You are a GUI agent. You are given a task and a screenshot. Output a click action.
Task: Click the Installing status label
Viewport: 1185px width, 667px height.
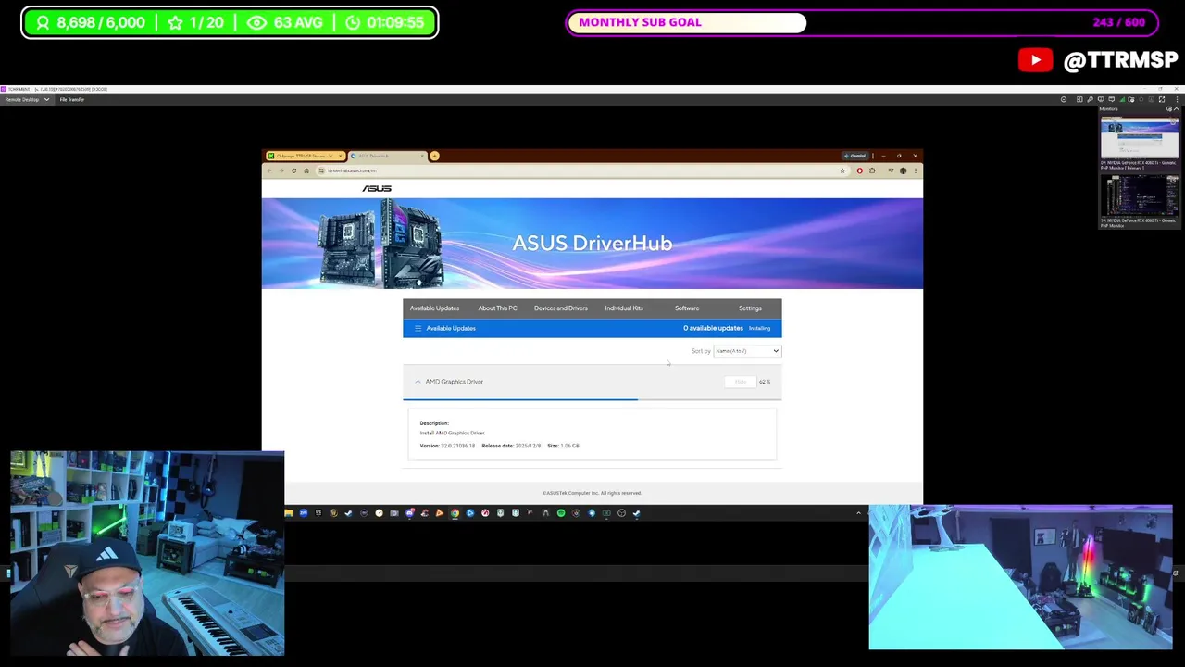[759, 328]
